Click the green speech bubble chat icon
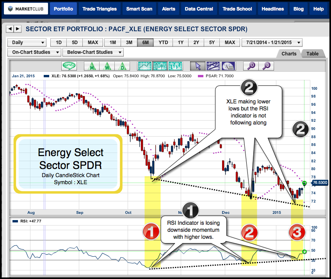The image size is (331, 279). pos(69,66)
